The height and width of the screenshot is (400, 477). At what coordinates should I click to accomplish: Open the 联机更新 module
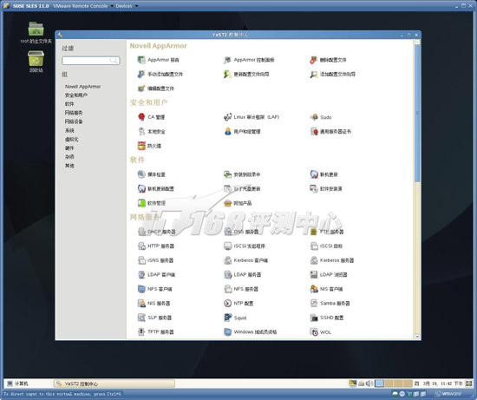pyautogui.click(x=323, y=174)
